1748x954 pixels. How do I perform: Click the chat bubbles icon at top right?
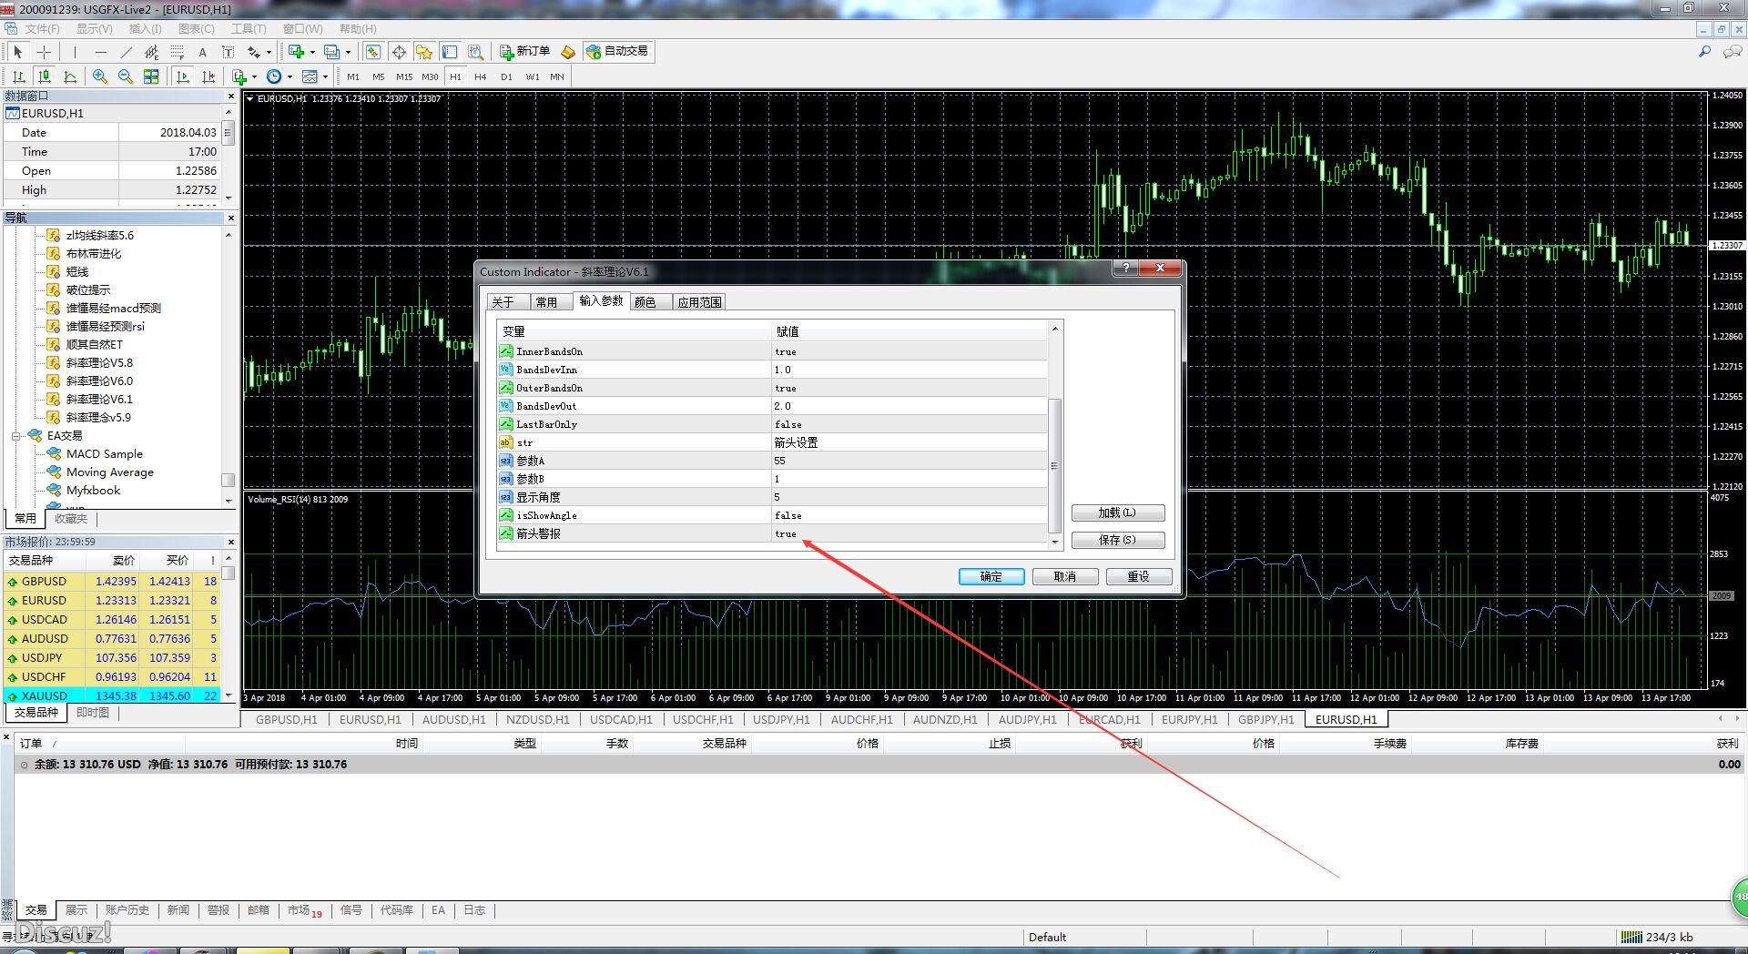click(x=1733, y=52)
